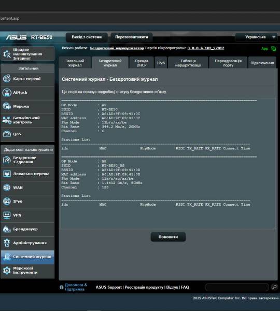Click the Вихід з системи button
Viewport: 280px width, 311px height.
coord(87,37)
